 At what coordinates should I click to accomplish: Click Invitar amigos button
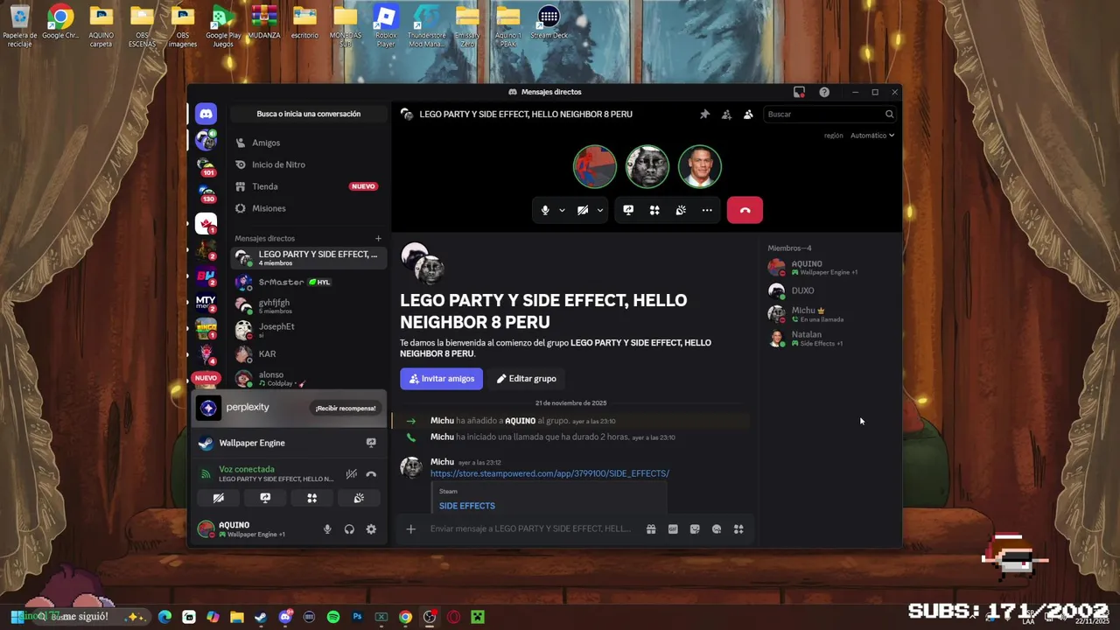click(x=441, y=379)
